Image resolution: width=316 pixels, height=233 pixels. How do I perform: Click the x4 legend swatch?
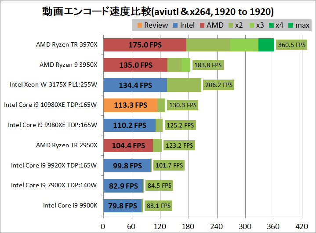271,25
